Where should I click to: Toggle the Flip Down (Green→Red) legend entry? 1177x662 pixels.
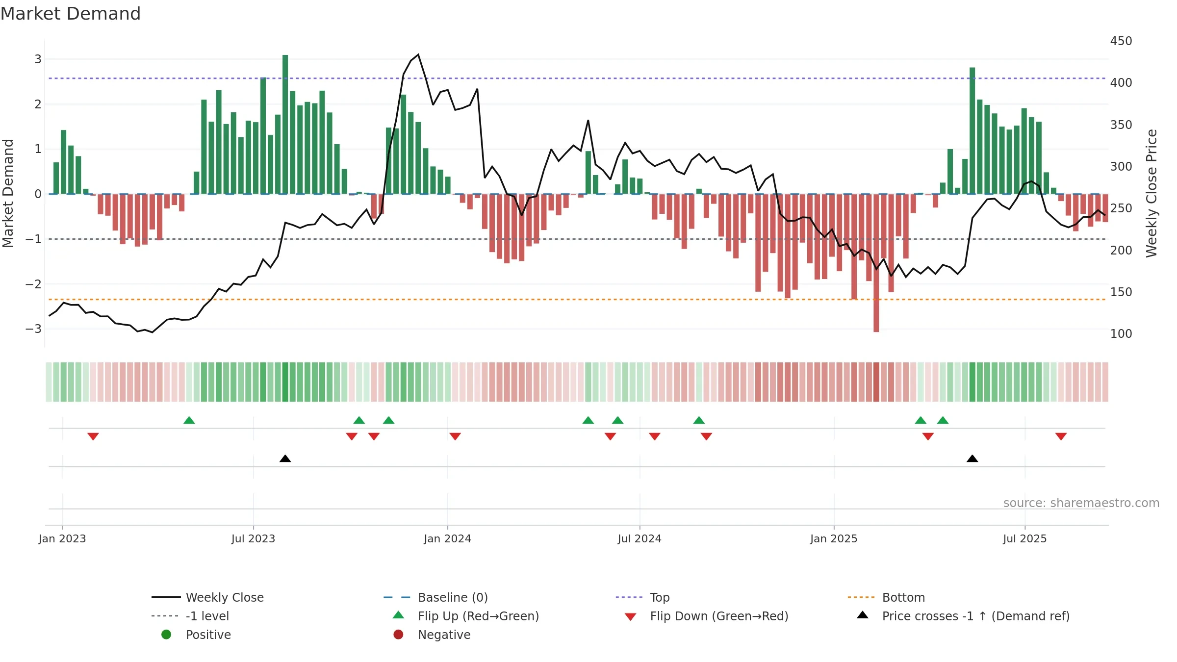point(706,616)
